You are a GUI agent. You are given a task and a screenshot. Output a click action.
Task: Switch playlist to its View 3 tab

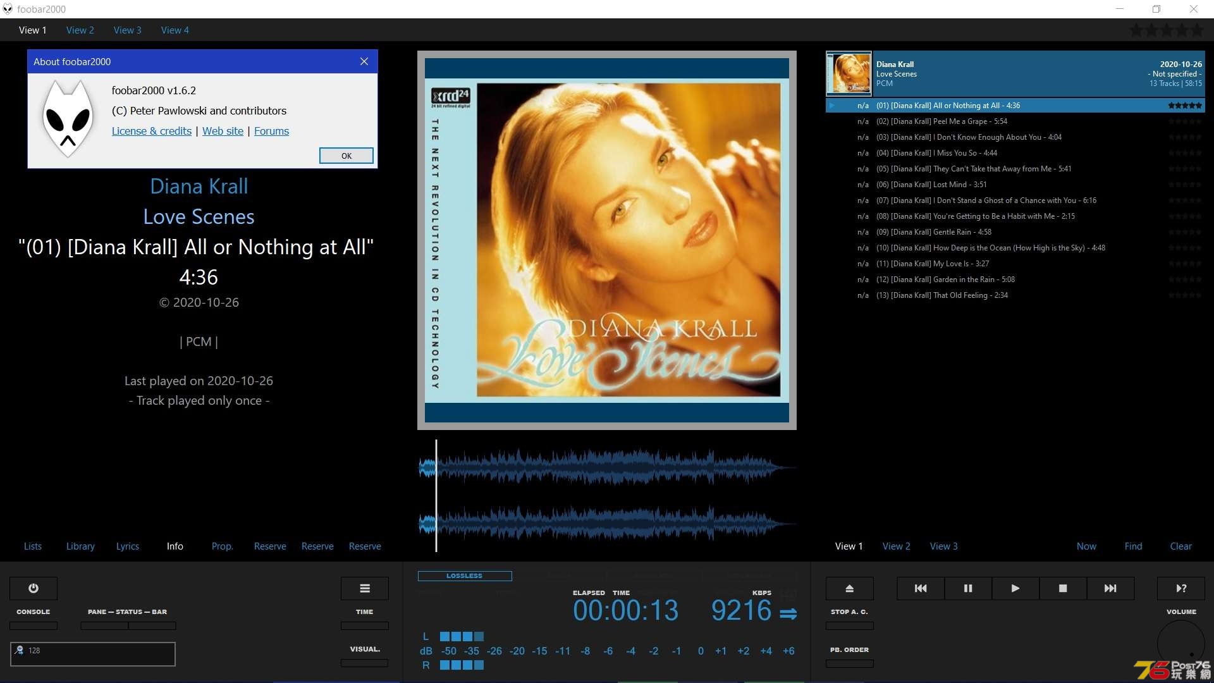(943, 546)
